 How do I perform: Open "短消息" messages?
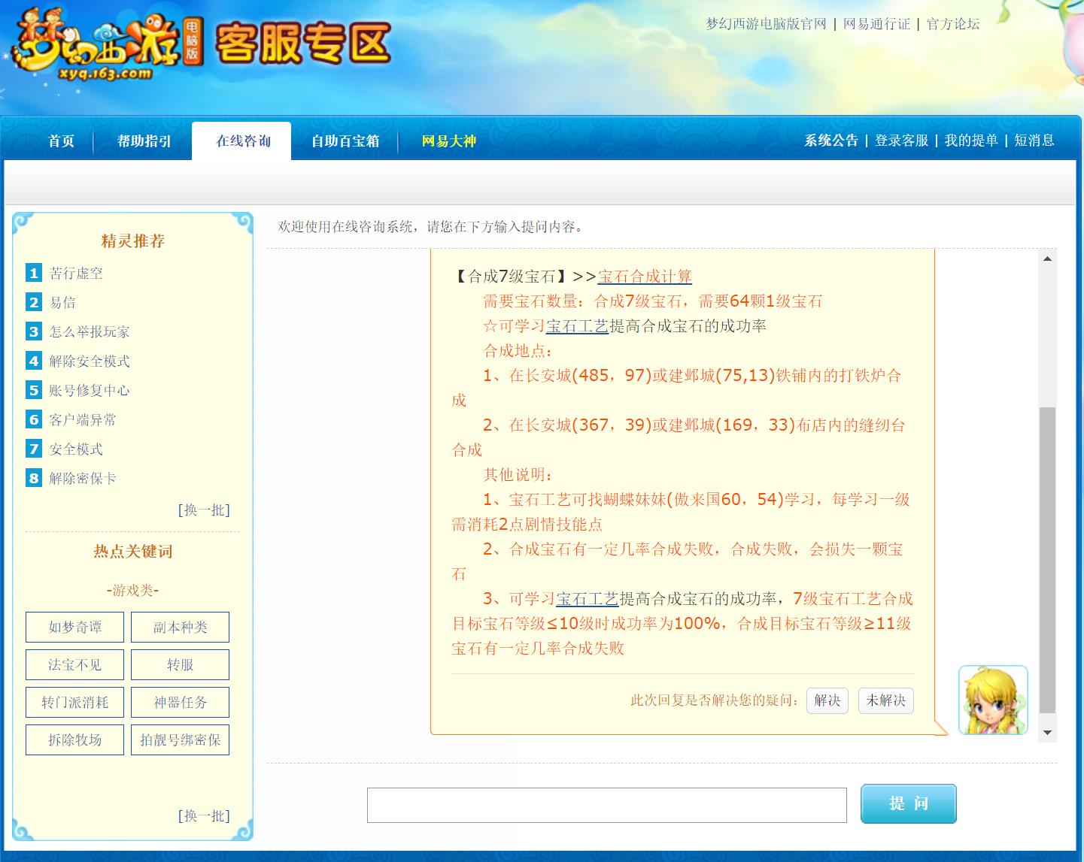click(x=1034, y=141)
